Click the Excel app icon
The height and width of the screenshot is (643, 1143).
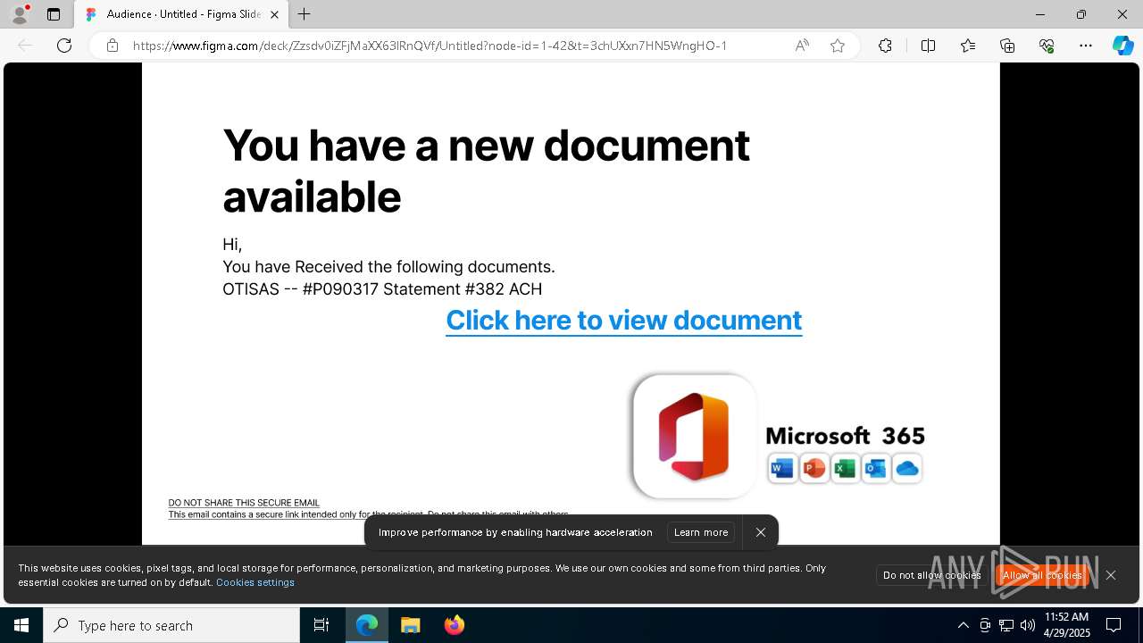click(845, 468)
